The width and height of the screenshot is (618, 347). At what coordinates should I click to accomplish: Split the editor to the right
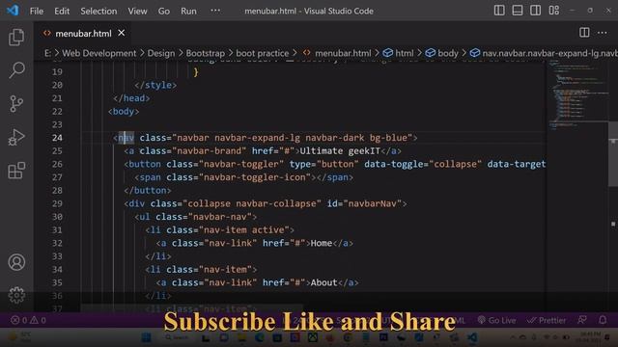[x=584, y=33]
